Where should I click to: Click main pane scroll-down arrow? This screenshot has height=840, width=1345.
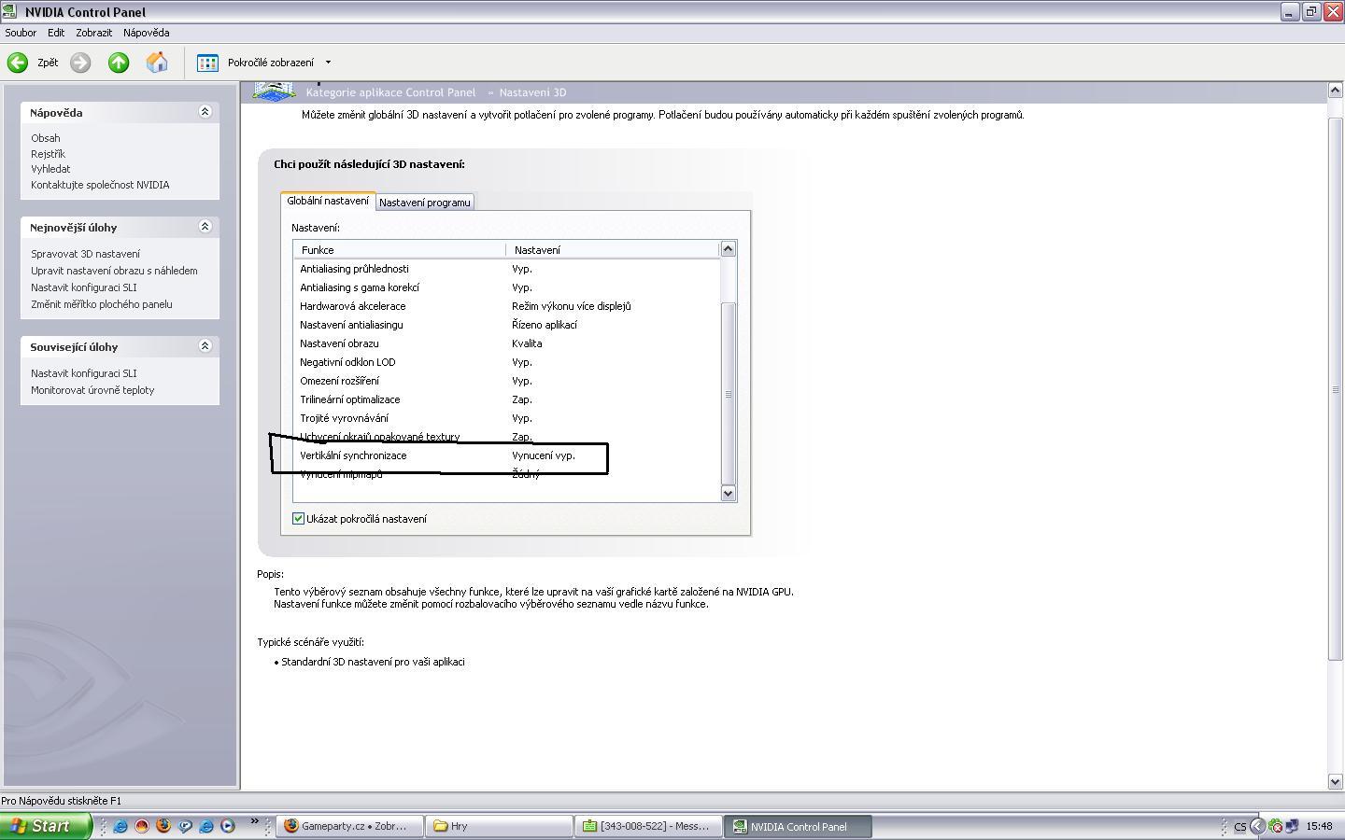coord(1336,781)
